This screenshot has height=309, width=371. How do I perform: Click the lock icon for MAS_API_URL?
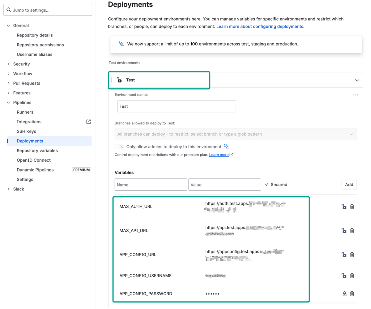point(343,230)
